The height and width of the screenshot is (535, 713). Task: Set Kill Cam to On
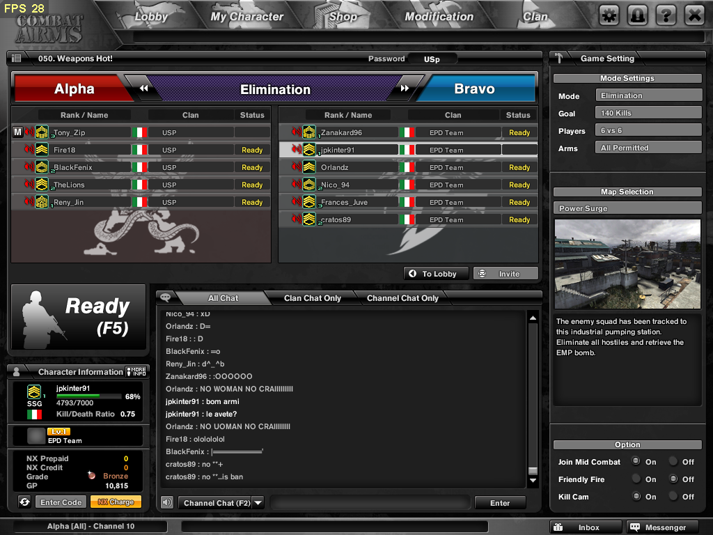point(636,496)
